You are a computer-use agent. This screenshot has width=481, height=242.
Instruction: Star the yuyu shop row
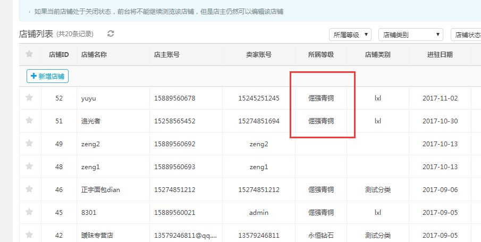coord(29,98)
